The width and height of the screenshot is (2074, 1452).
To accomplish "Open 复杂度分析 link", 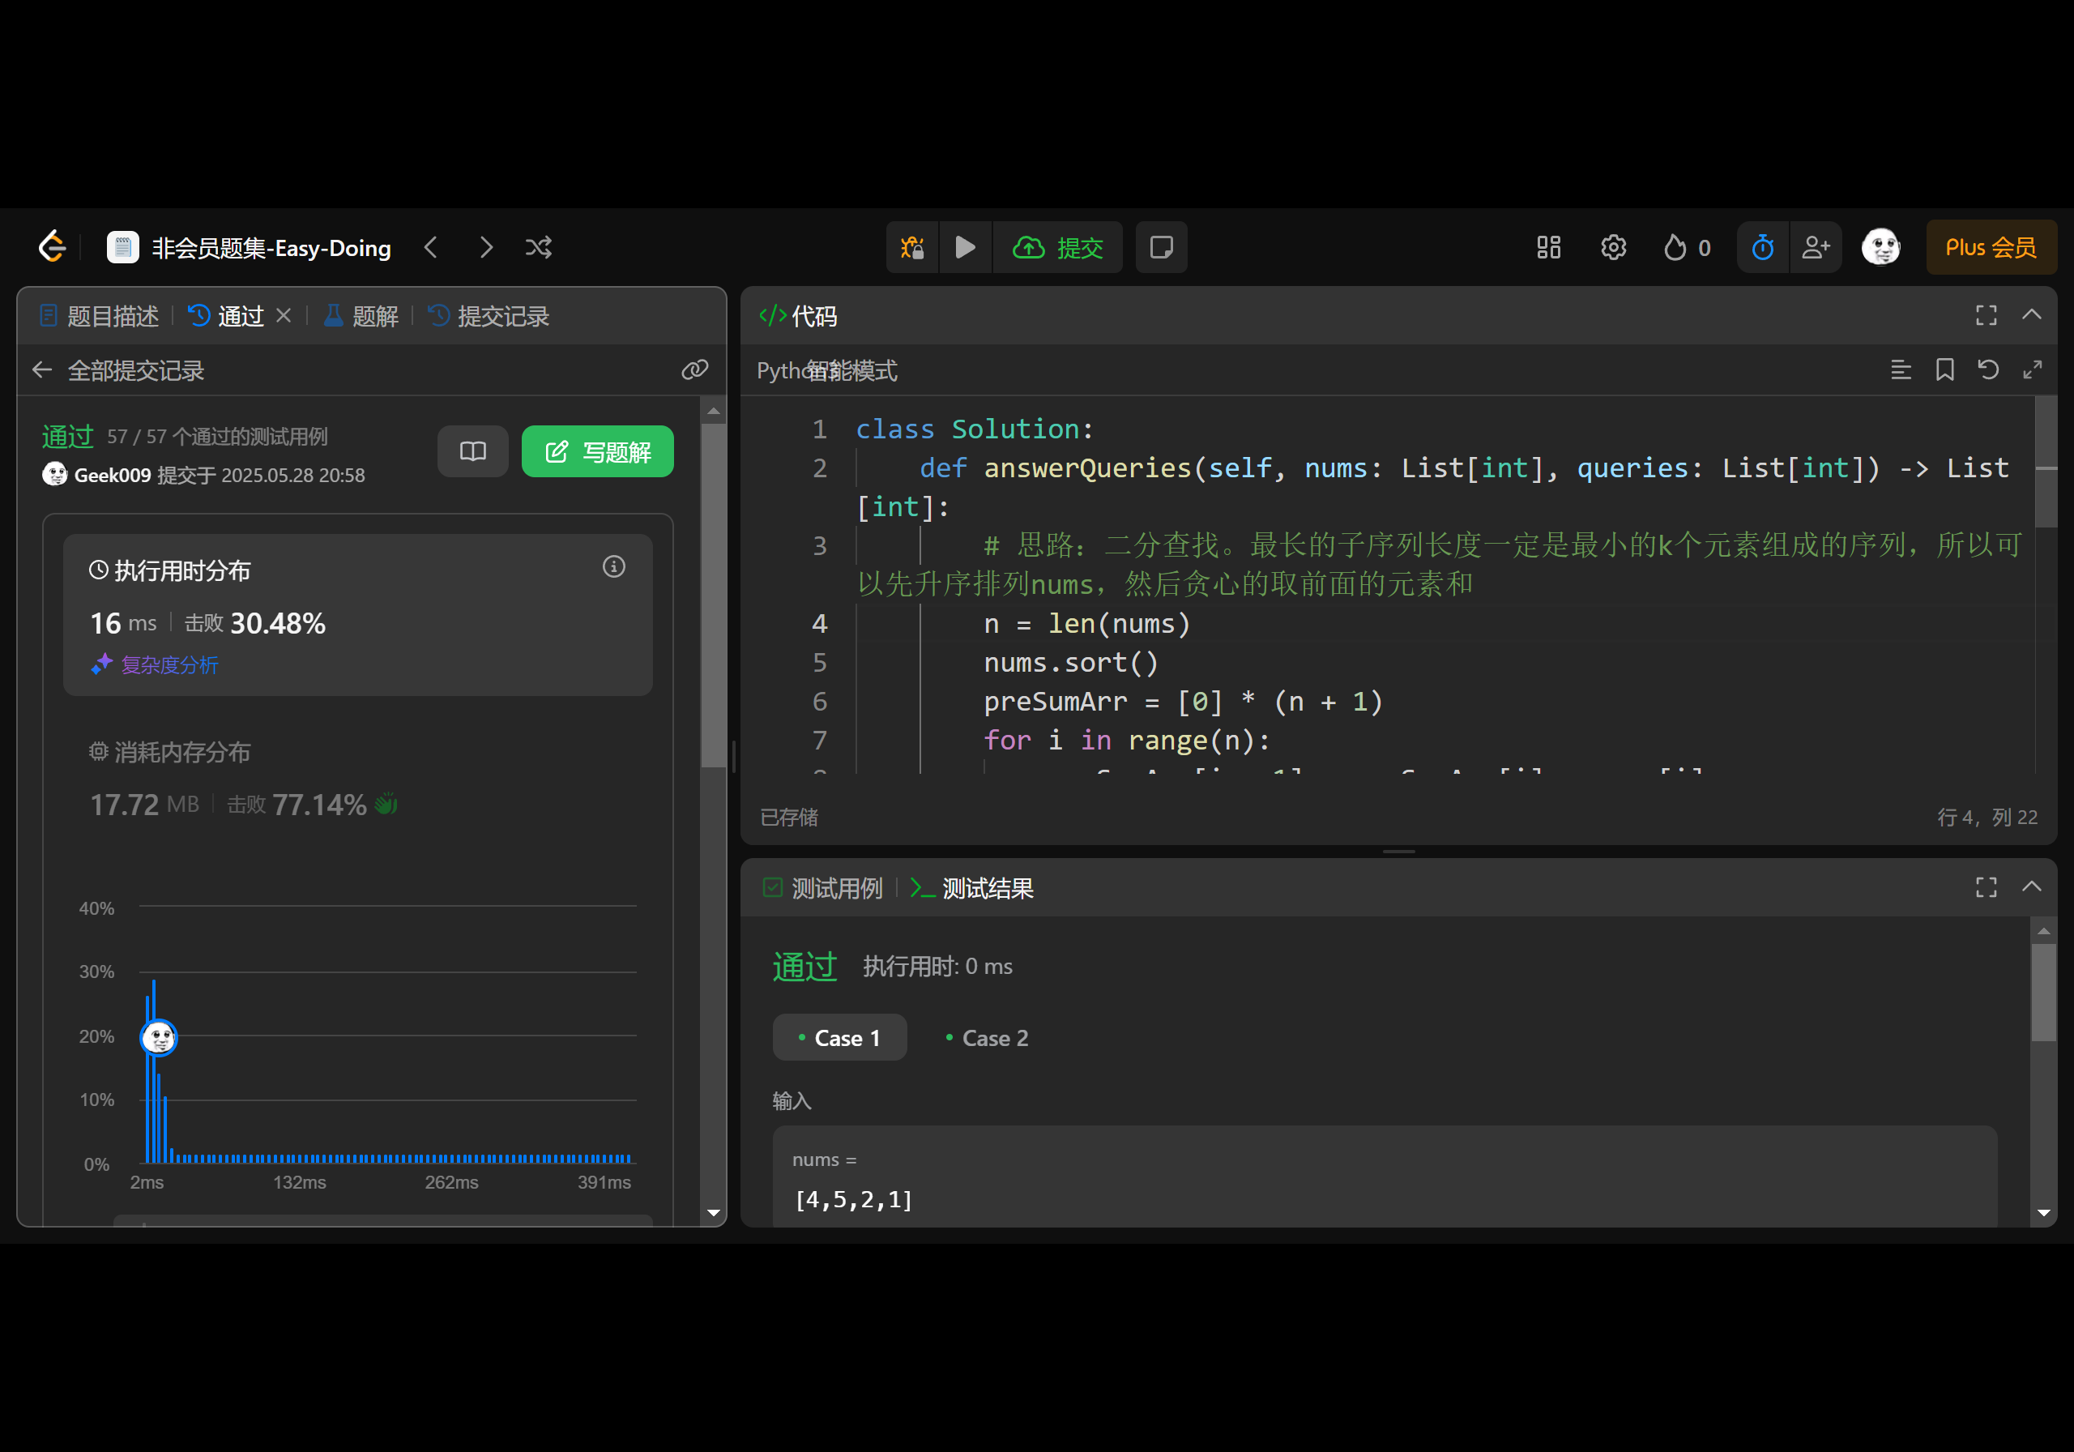I will click(x=170, y=665).
